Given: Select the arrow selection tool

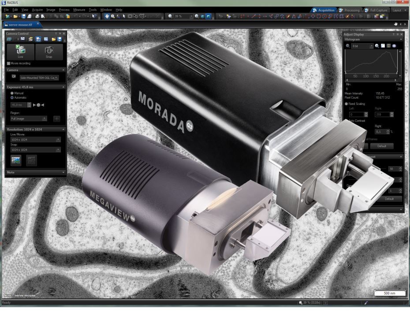Looking at the screenshot, I should (x=124, y=16).
